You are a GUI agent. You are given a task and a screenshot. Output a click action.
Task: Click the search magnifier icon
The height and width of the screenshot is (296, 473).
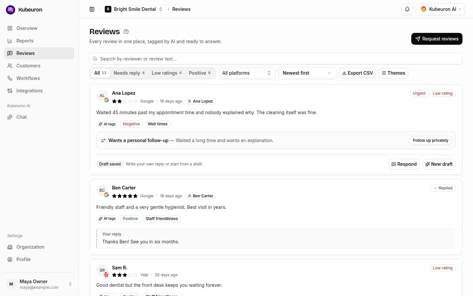(x=95, y=59)
